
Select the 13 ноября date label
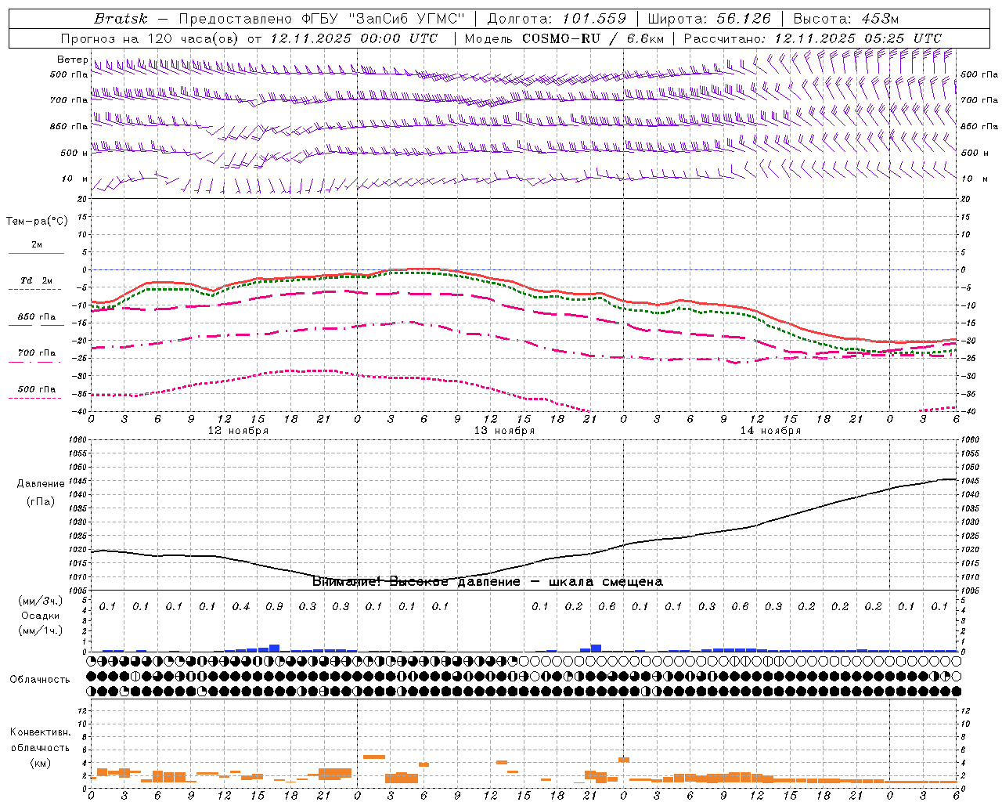coord(504,431)
